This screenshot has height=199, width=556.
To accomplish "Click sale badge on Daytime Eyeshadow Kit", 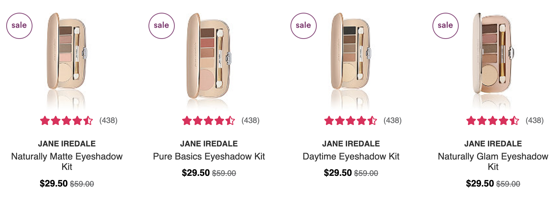I will (304, 26).
